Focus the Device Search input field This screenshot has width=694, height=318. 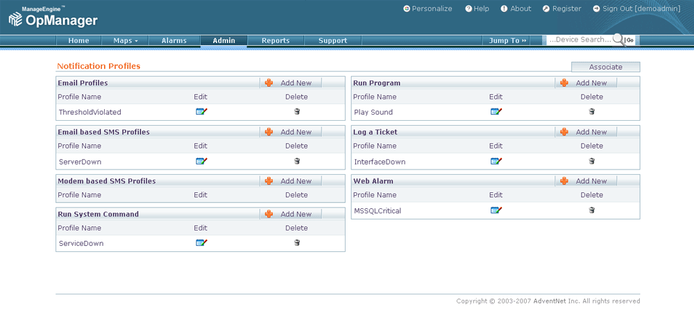[x=579, y=40]
